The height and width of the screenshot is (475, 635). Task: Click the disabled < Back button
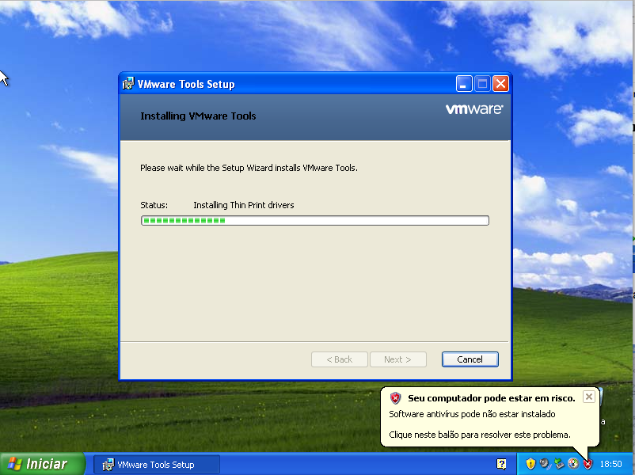339,359
